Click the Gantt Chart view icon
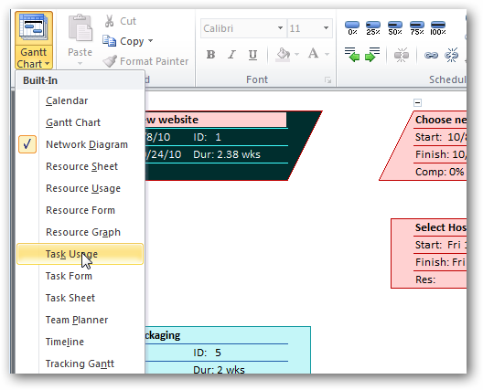The height and width of the screenshot is (390, 483). [34, 28]
